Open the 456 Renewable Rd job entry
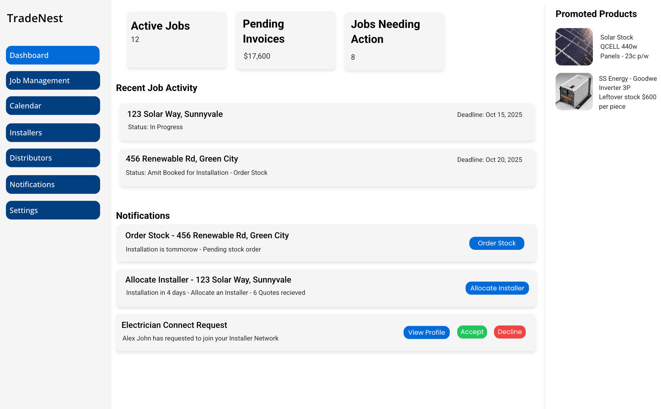Image resolution: width=661 pixels, height=409 pixels. pos(327,167)
